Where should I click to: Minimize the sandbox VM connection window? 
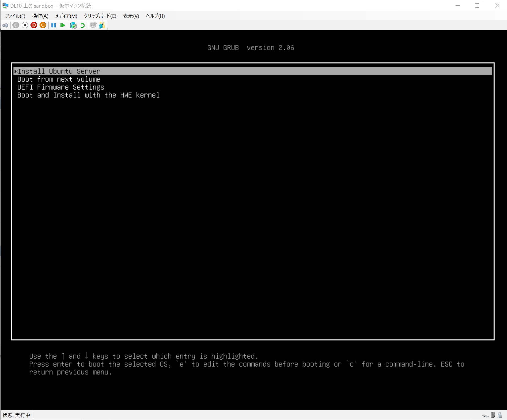click(x=458, y=6)
